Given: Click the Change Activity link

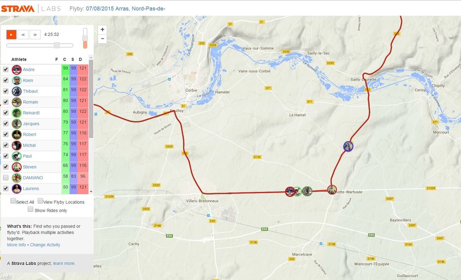Looking at the screenshot, I should point(45,245).
